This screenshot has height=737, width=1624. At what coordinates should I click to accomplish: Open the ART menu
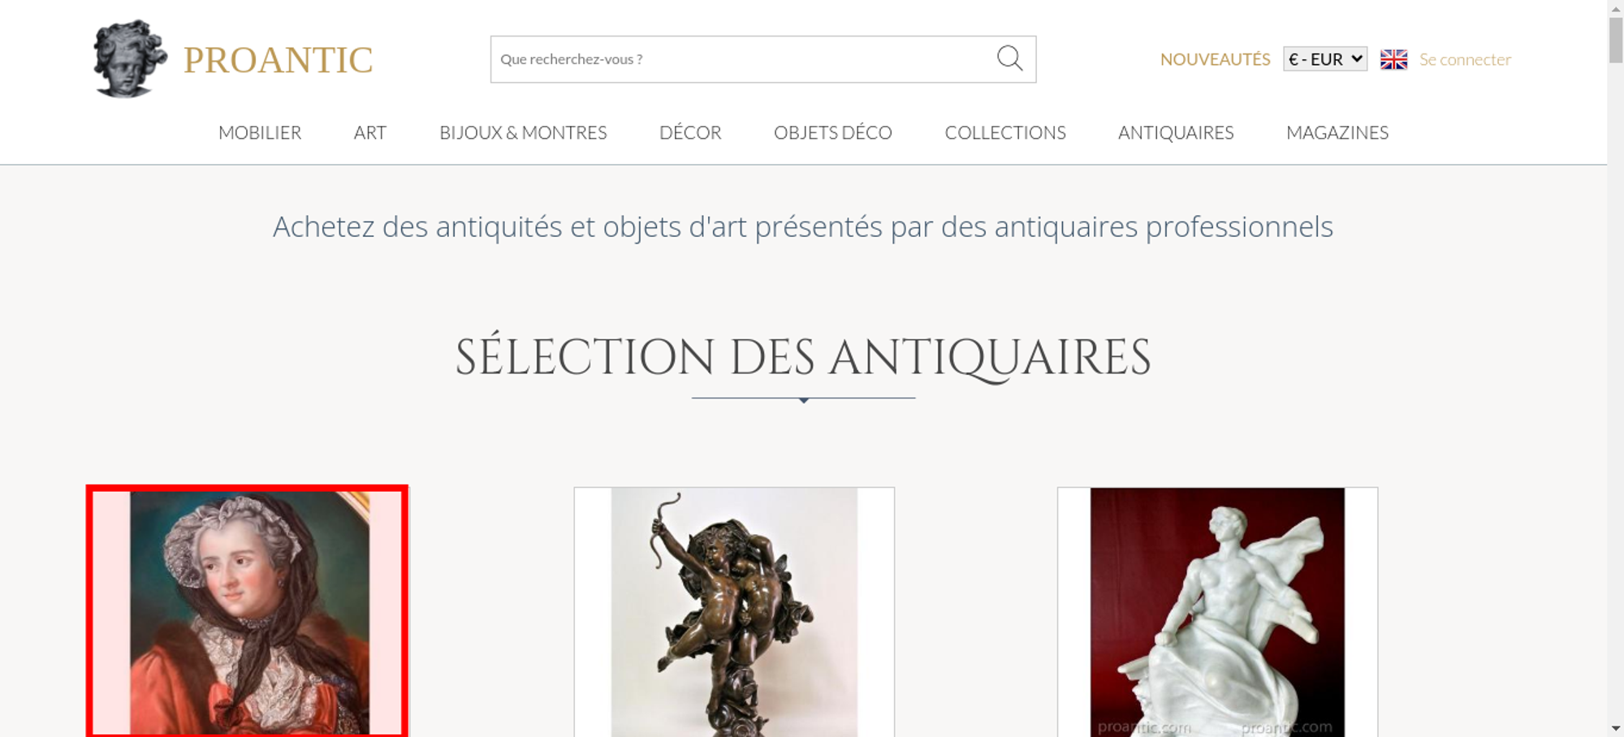[370, 132]
